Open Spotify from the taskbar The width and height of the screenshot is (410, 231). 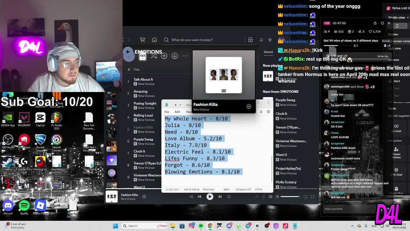click(201, 226)
